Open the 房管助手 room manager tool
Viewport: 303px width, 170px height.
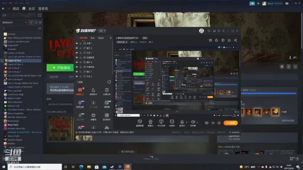[x=93, y=91]
